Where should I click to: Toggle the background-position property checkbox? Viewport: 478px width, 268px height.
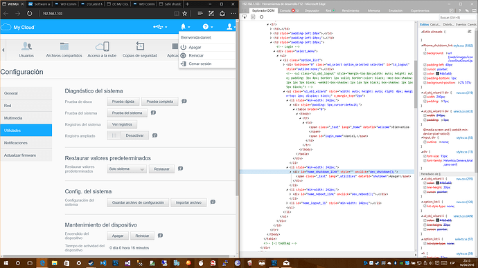(425, 83)
